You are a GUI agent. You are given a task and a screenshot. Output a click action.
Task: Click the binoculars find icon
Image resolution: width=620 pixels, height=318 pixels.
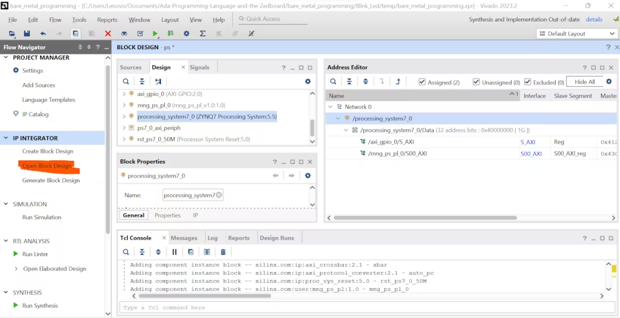pos(124,34)
